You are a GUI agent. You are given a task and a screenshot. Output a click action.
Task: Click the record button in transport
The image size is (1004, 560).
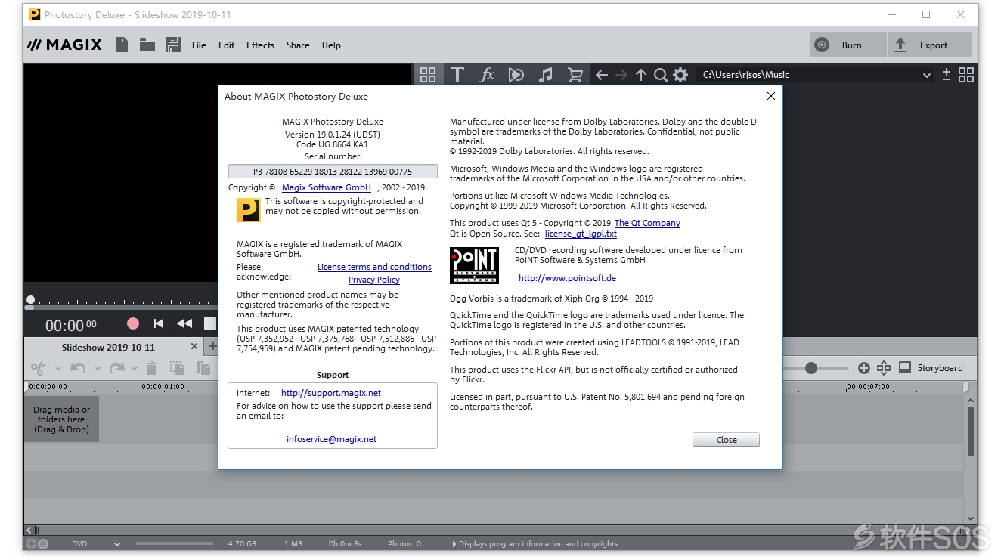[133, 323]
